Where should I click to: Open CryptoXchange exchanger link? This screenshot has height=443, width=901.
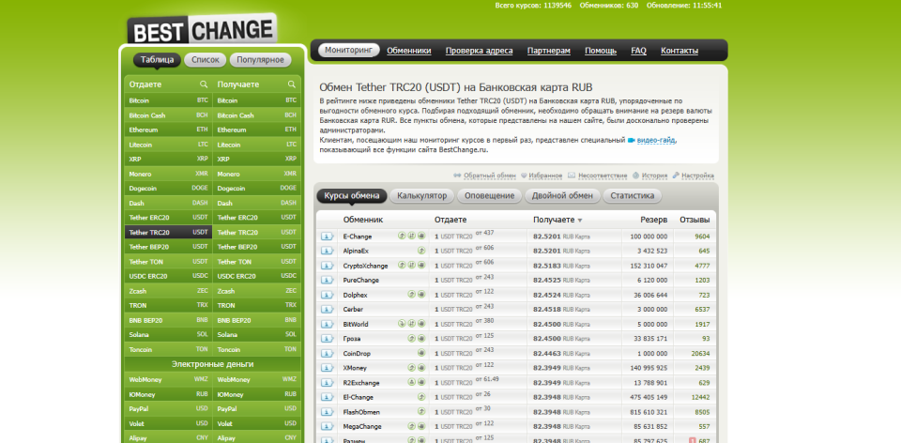pyautogui.click(x=365, y=266)
